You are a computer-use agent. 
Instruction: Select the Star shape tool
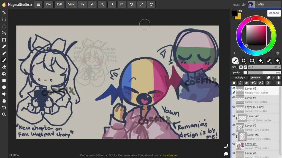[x=4, y=94]
